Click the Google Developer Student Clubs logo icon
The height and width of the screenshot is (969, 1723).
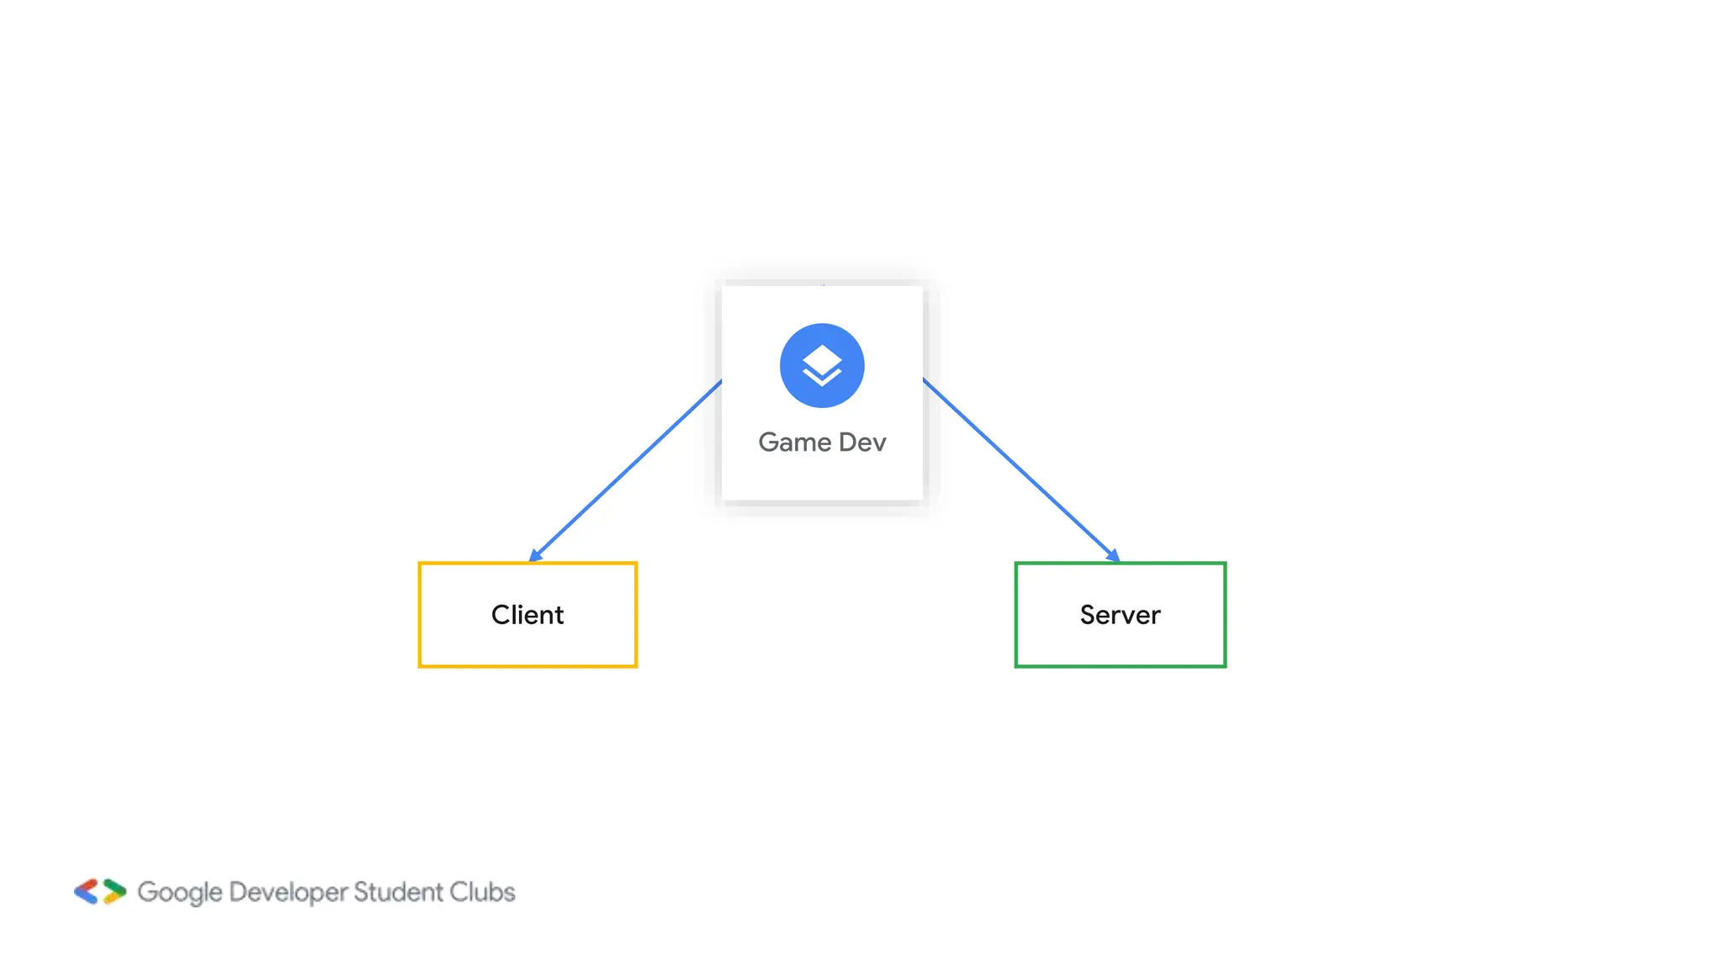(x=100, y=892)
